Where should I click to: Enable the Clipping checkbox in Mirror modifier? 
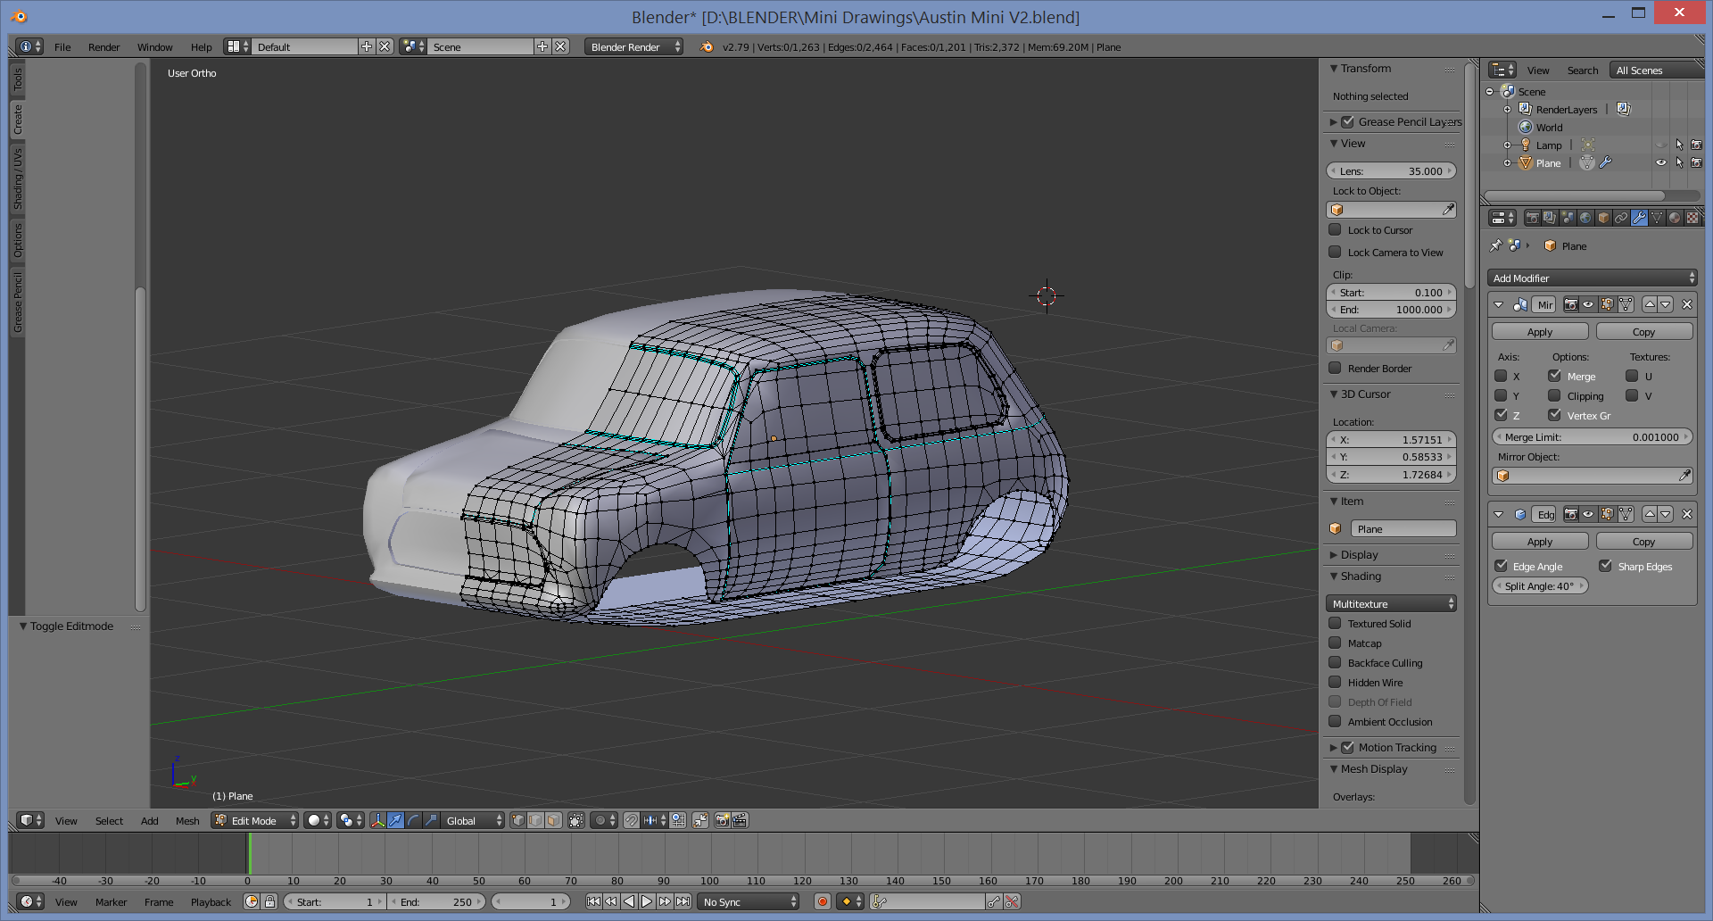pos(1554,395)
